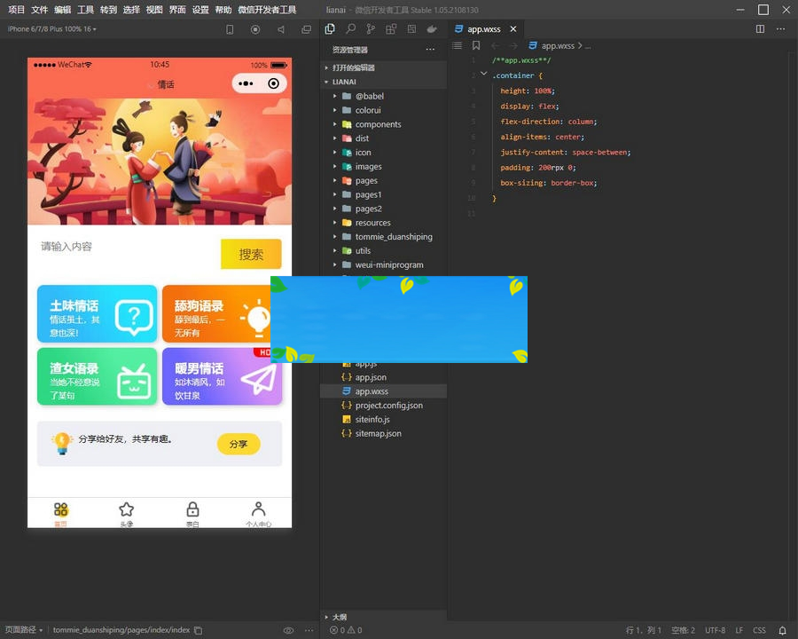This screenshot has height=639, width=798.
Task: Click the source control branch icon
Action: pos(371,29)
